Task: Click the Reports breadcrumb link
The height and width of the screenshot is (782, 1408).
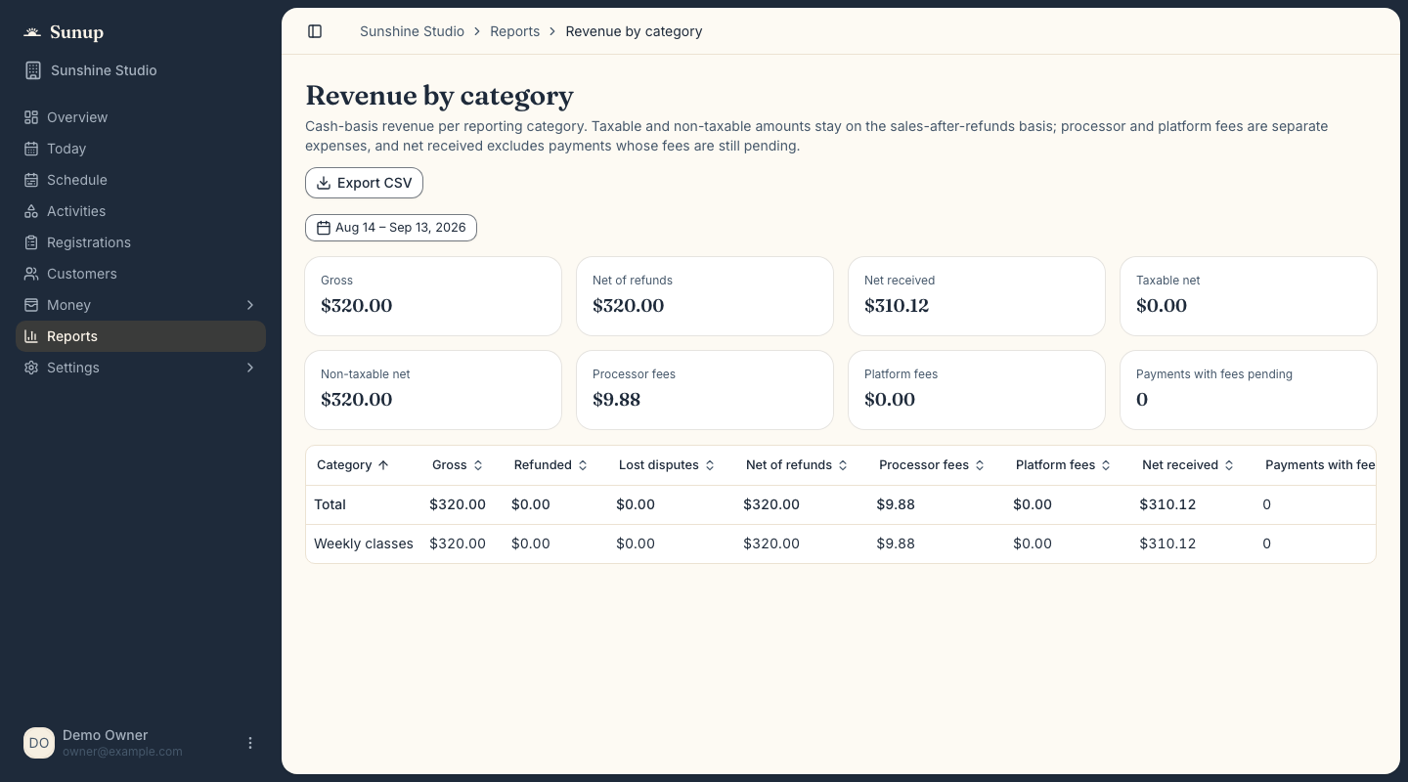Action: (x=515, y=31)
